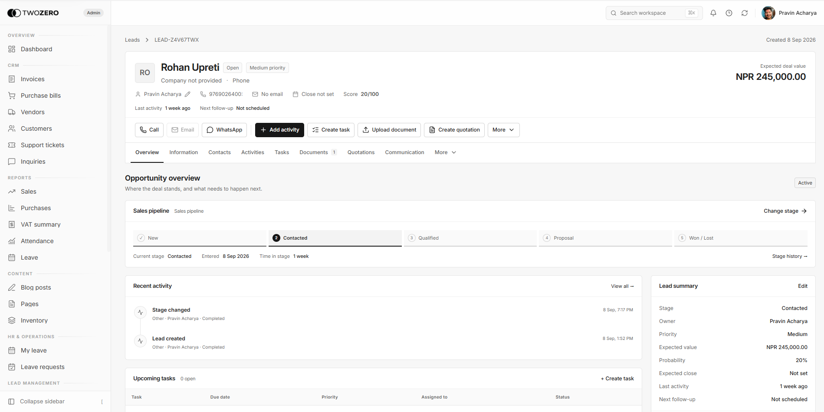Click the refresh sync icon in header
The width and height of the screenshot is (824, 412).
click(x=744, y=13)
